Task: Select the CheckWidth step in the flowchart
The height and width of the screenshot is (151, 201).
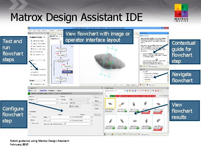Action: tap(67, 72)
